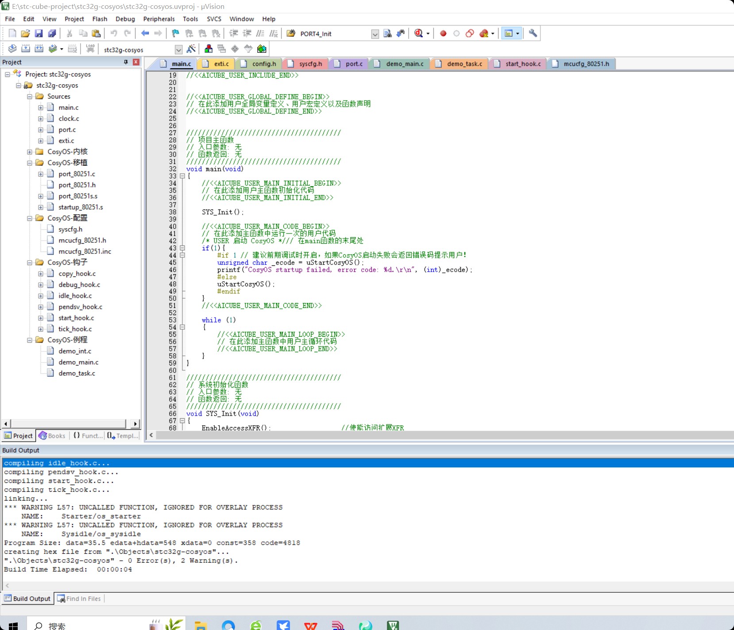Collapse code fold at line 54
Image resolution: width=734 pixels, height=630 pixels.
pyautogui.click(x=182, y=327)
